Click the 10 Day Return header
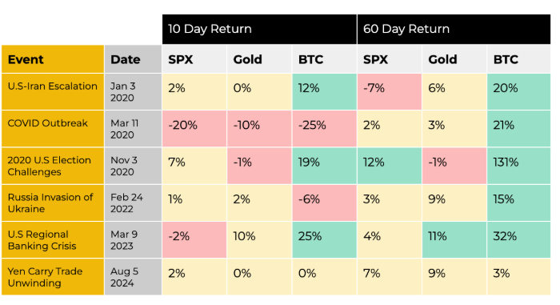 259,30
